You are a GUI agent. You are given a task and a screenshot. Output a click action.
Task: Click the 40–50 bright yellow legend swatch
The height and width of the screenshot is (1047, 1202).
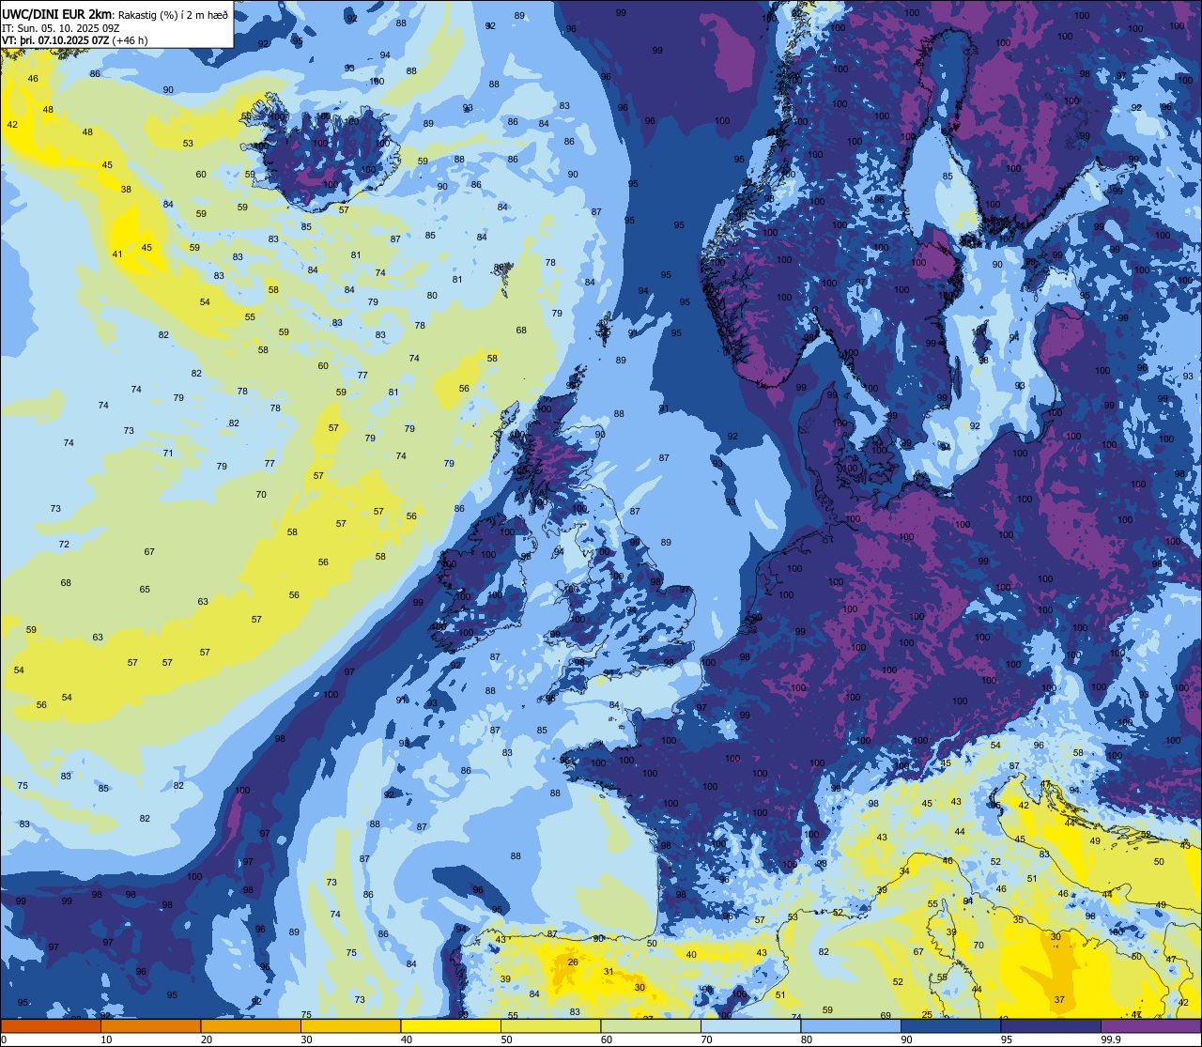[451, 1025]
